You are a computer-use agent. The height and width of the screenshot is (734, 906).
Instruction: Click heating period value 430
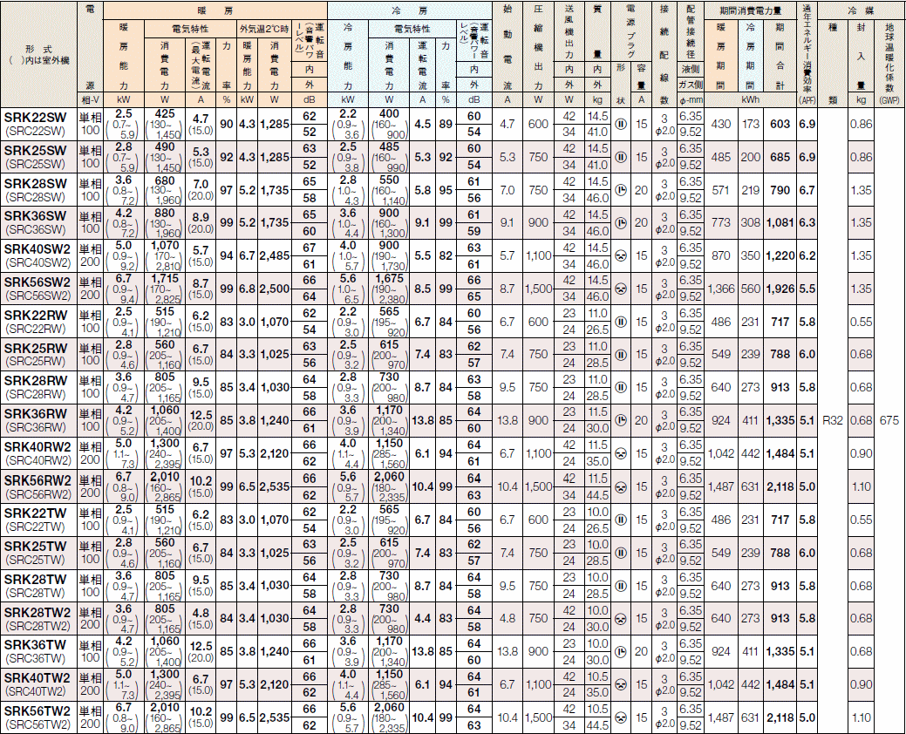point(720,124)
